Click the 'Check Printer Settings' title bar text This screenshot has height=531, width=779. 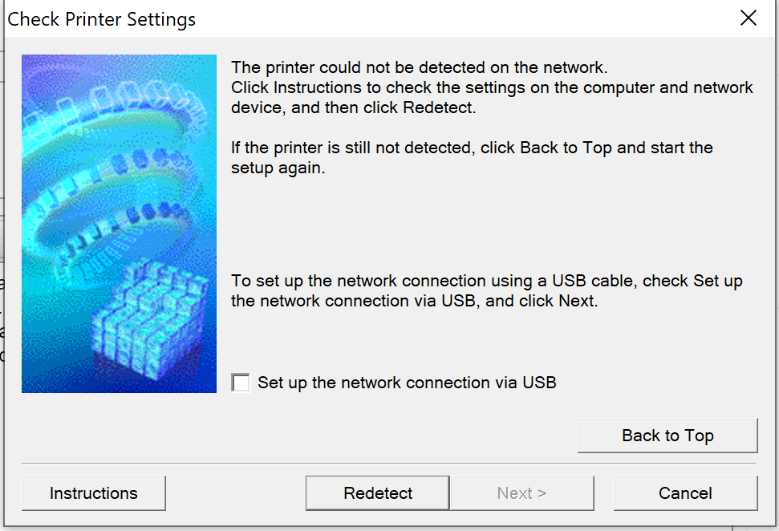point(102,19)
